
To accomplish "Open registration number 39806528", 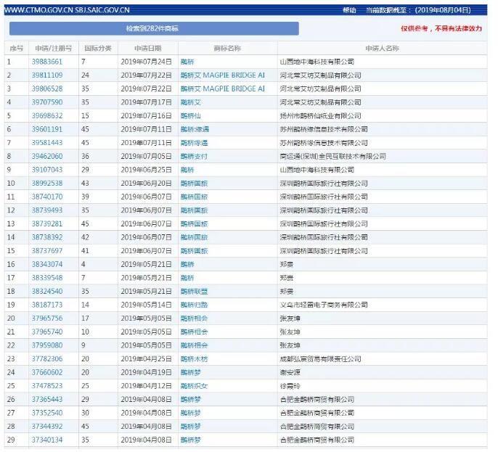I will [x=47, y=89].
